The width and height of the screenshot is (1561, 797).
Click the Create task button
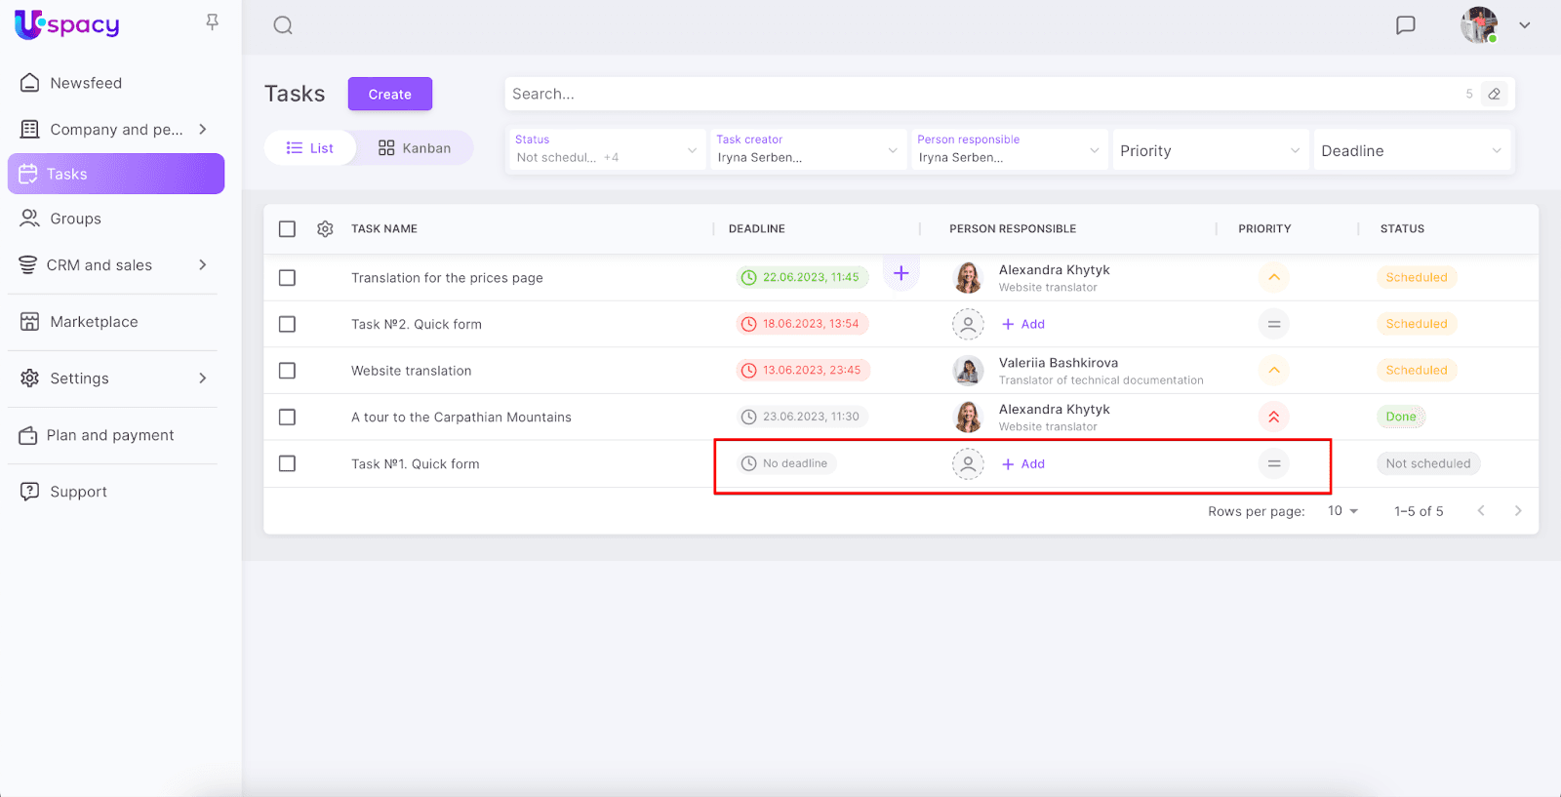click(x=389, y=95)
